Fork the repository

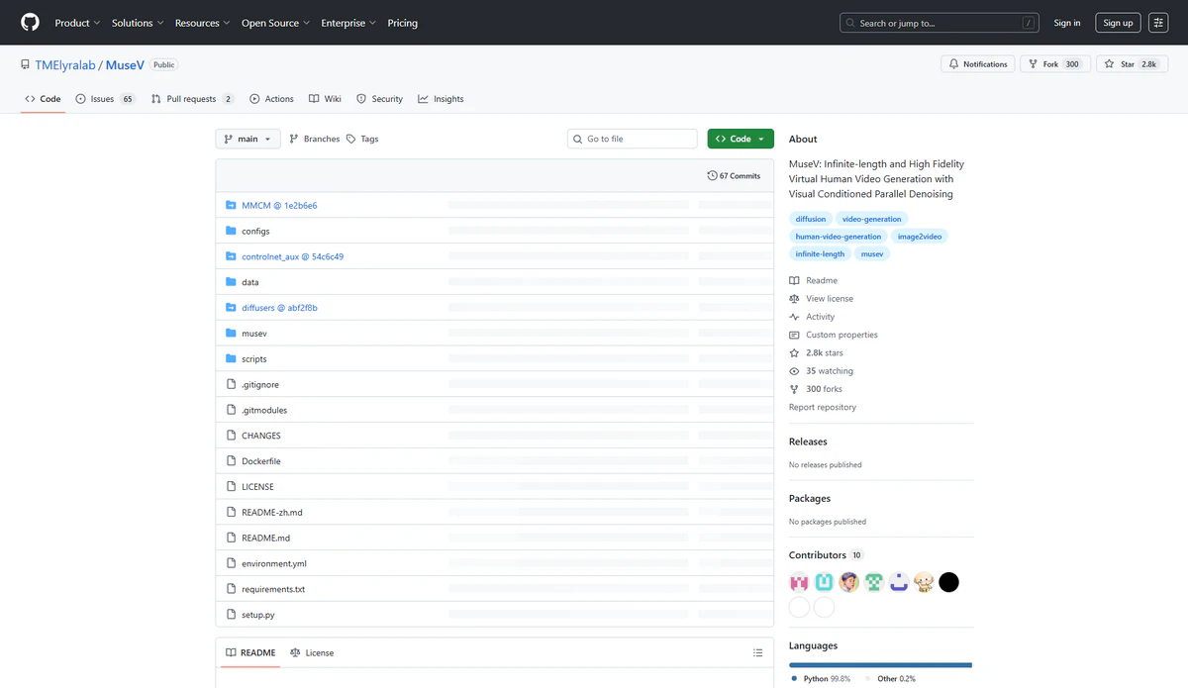click(1055, 64)
